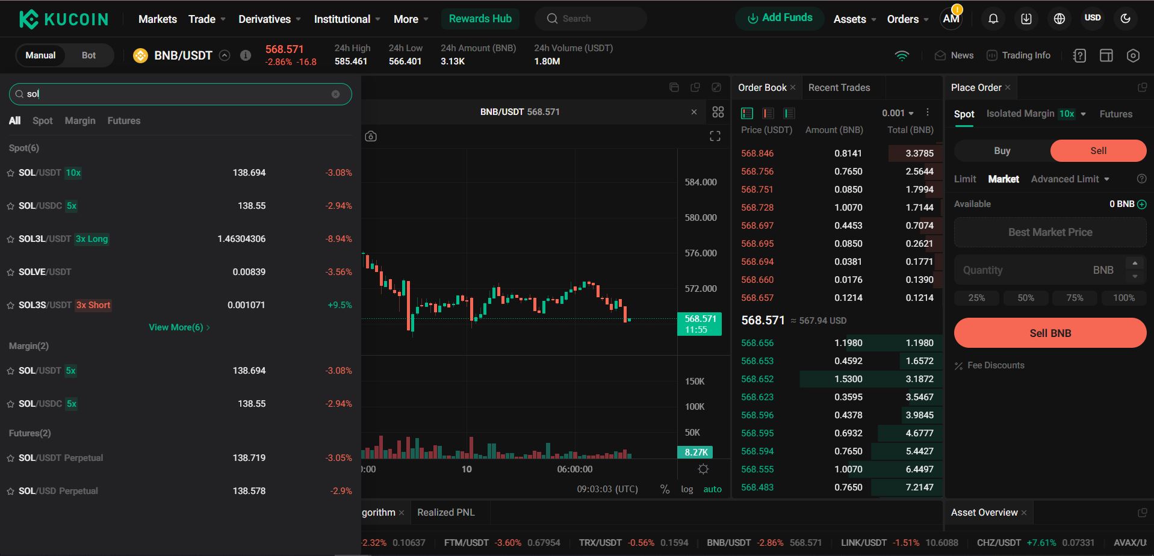Viewport: 1154px width, 556px height.
Task: Open Markets in top navigation
Action: 158,19
